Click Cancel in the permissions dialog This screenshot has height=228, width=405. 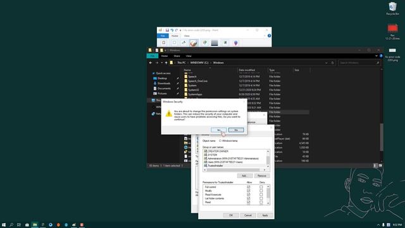click(x=248, y=215)
